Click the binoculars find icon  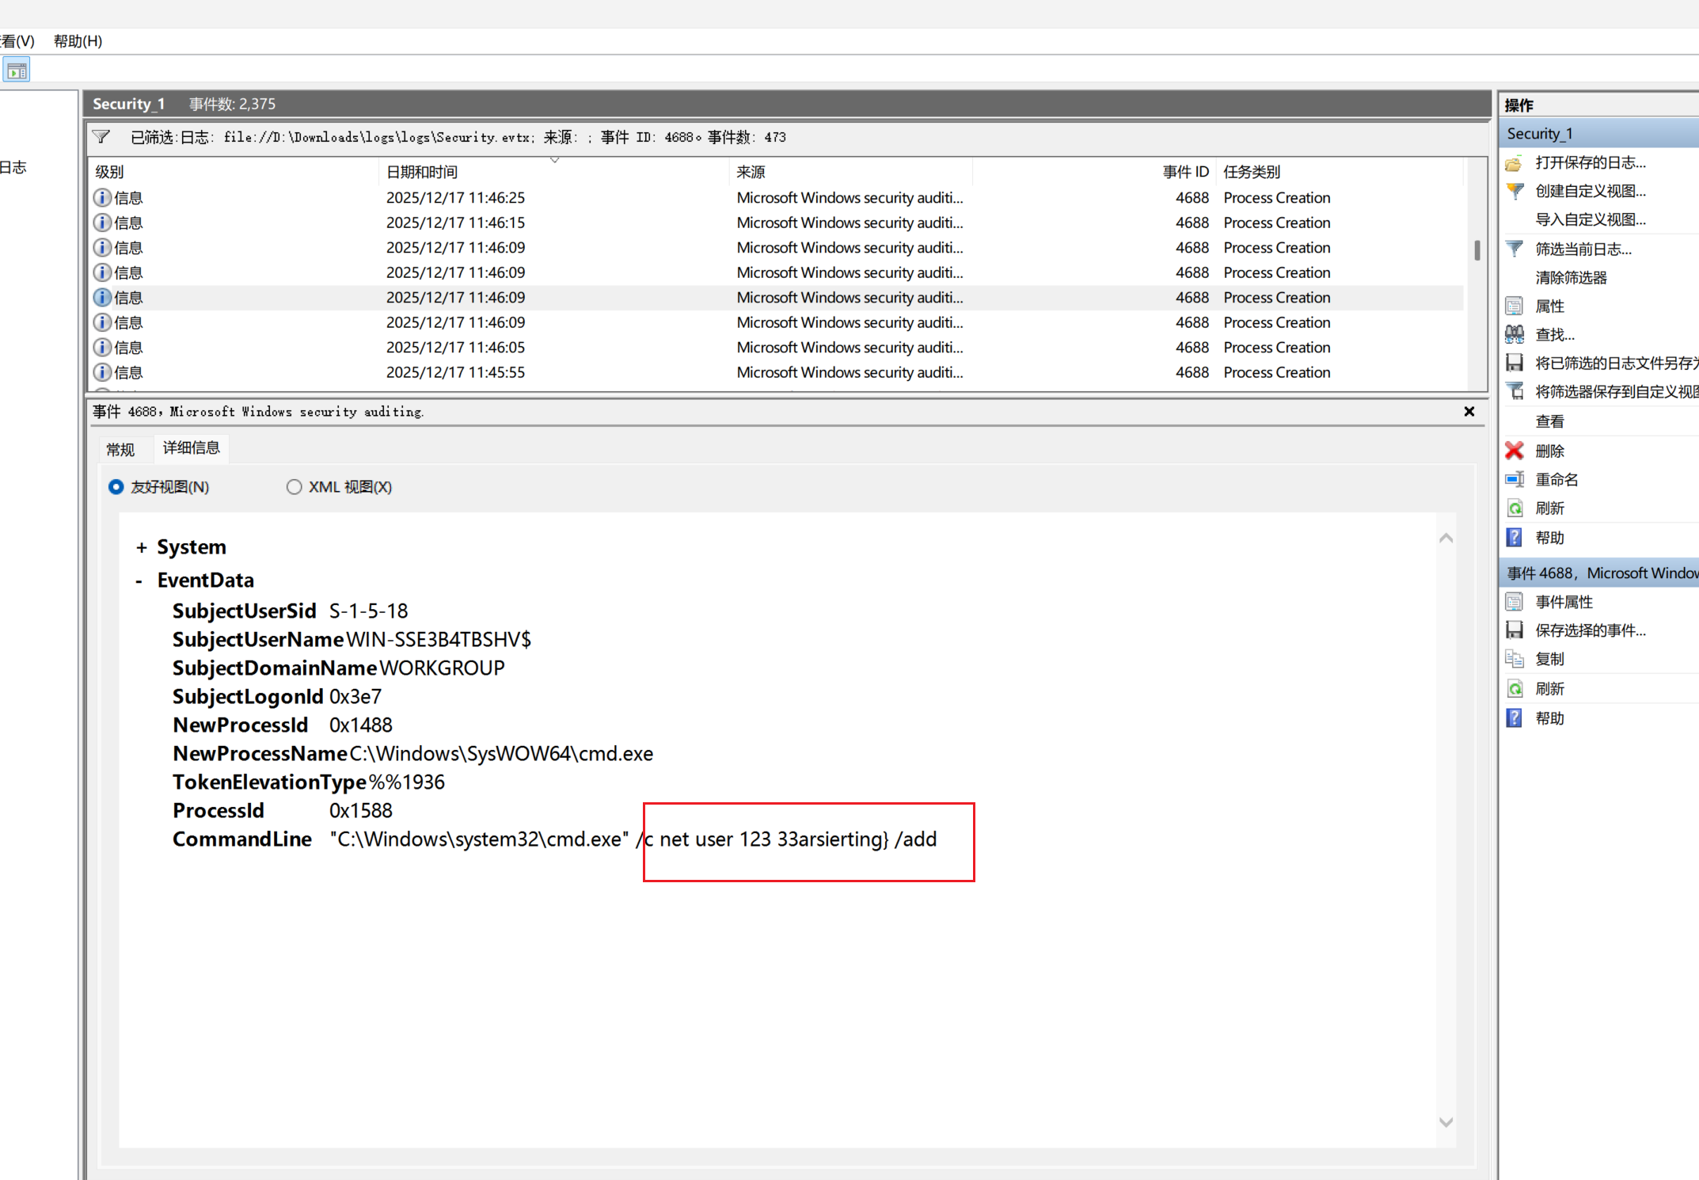(x=1514, y=334)
